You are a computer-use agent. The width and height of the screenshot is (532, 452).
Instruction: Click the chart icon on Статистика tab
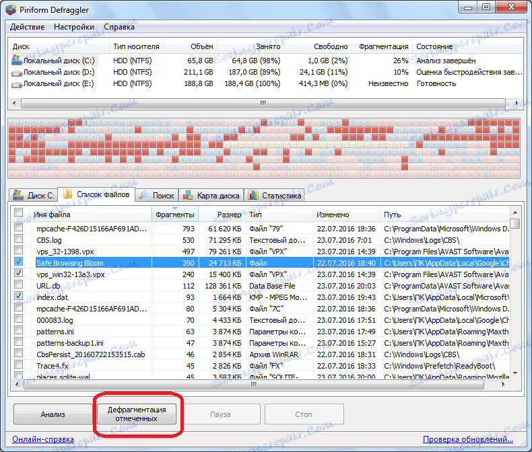[x=253, y=195]
